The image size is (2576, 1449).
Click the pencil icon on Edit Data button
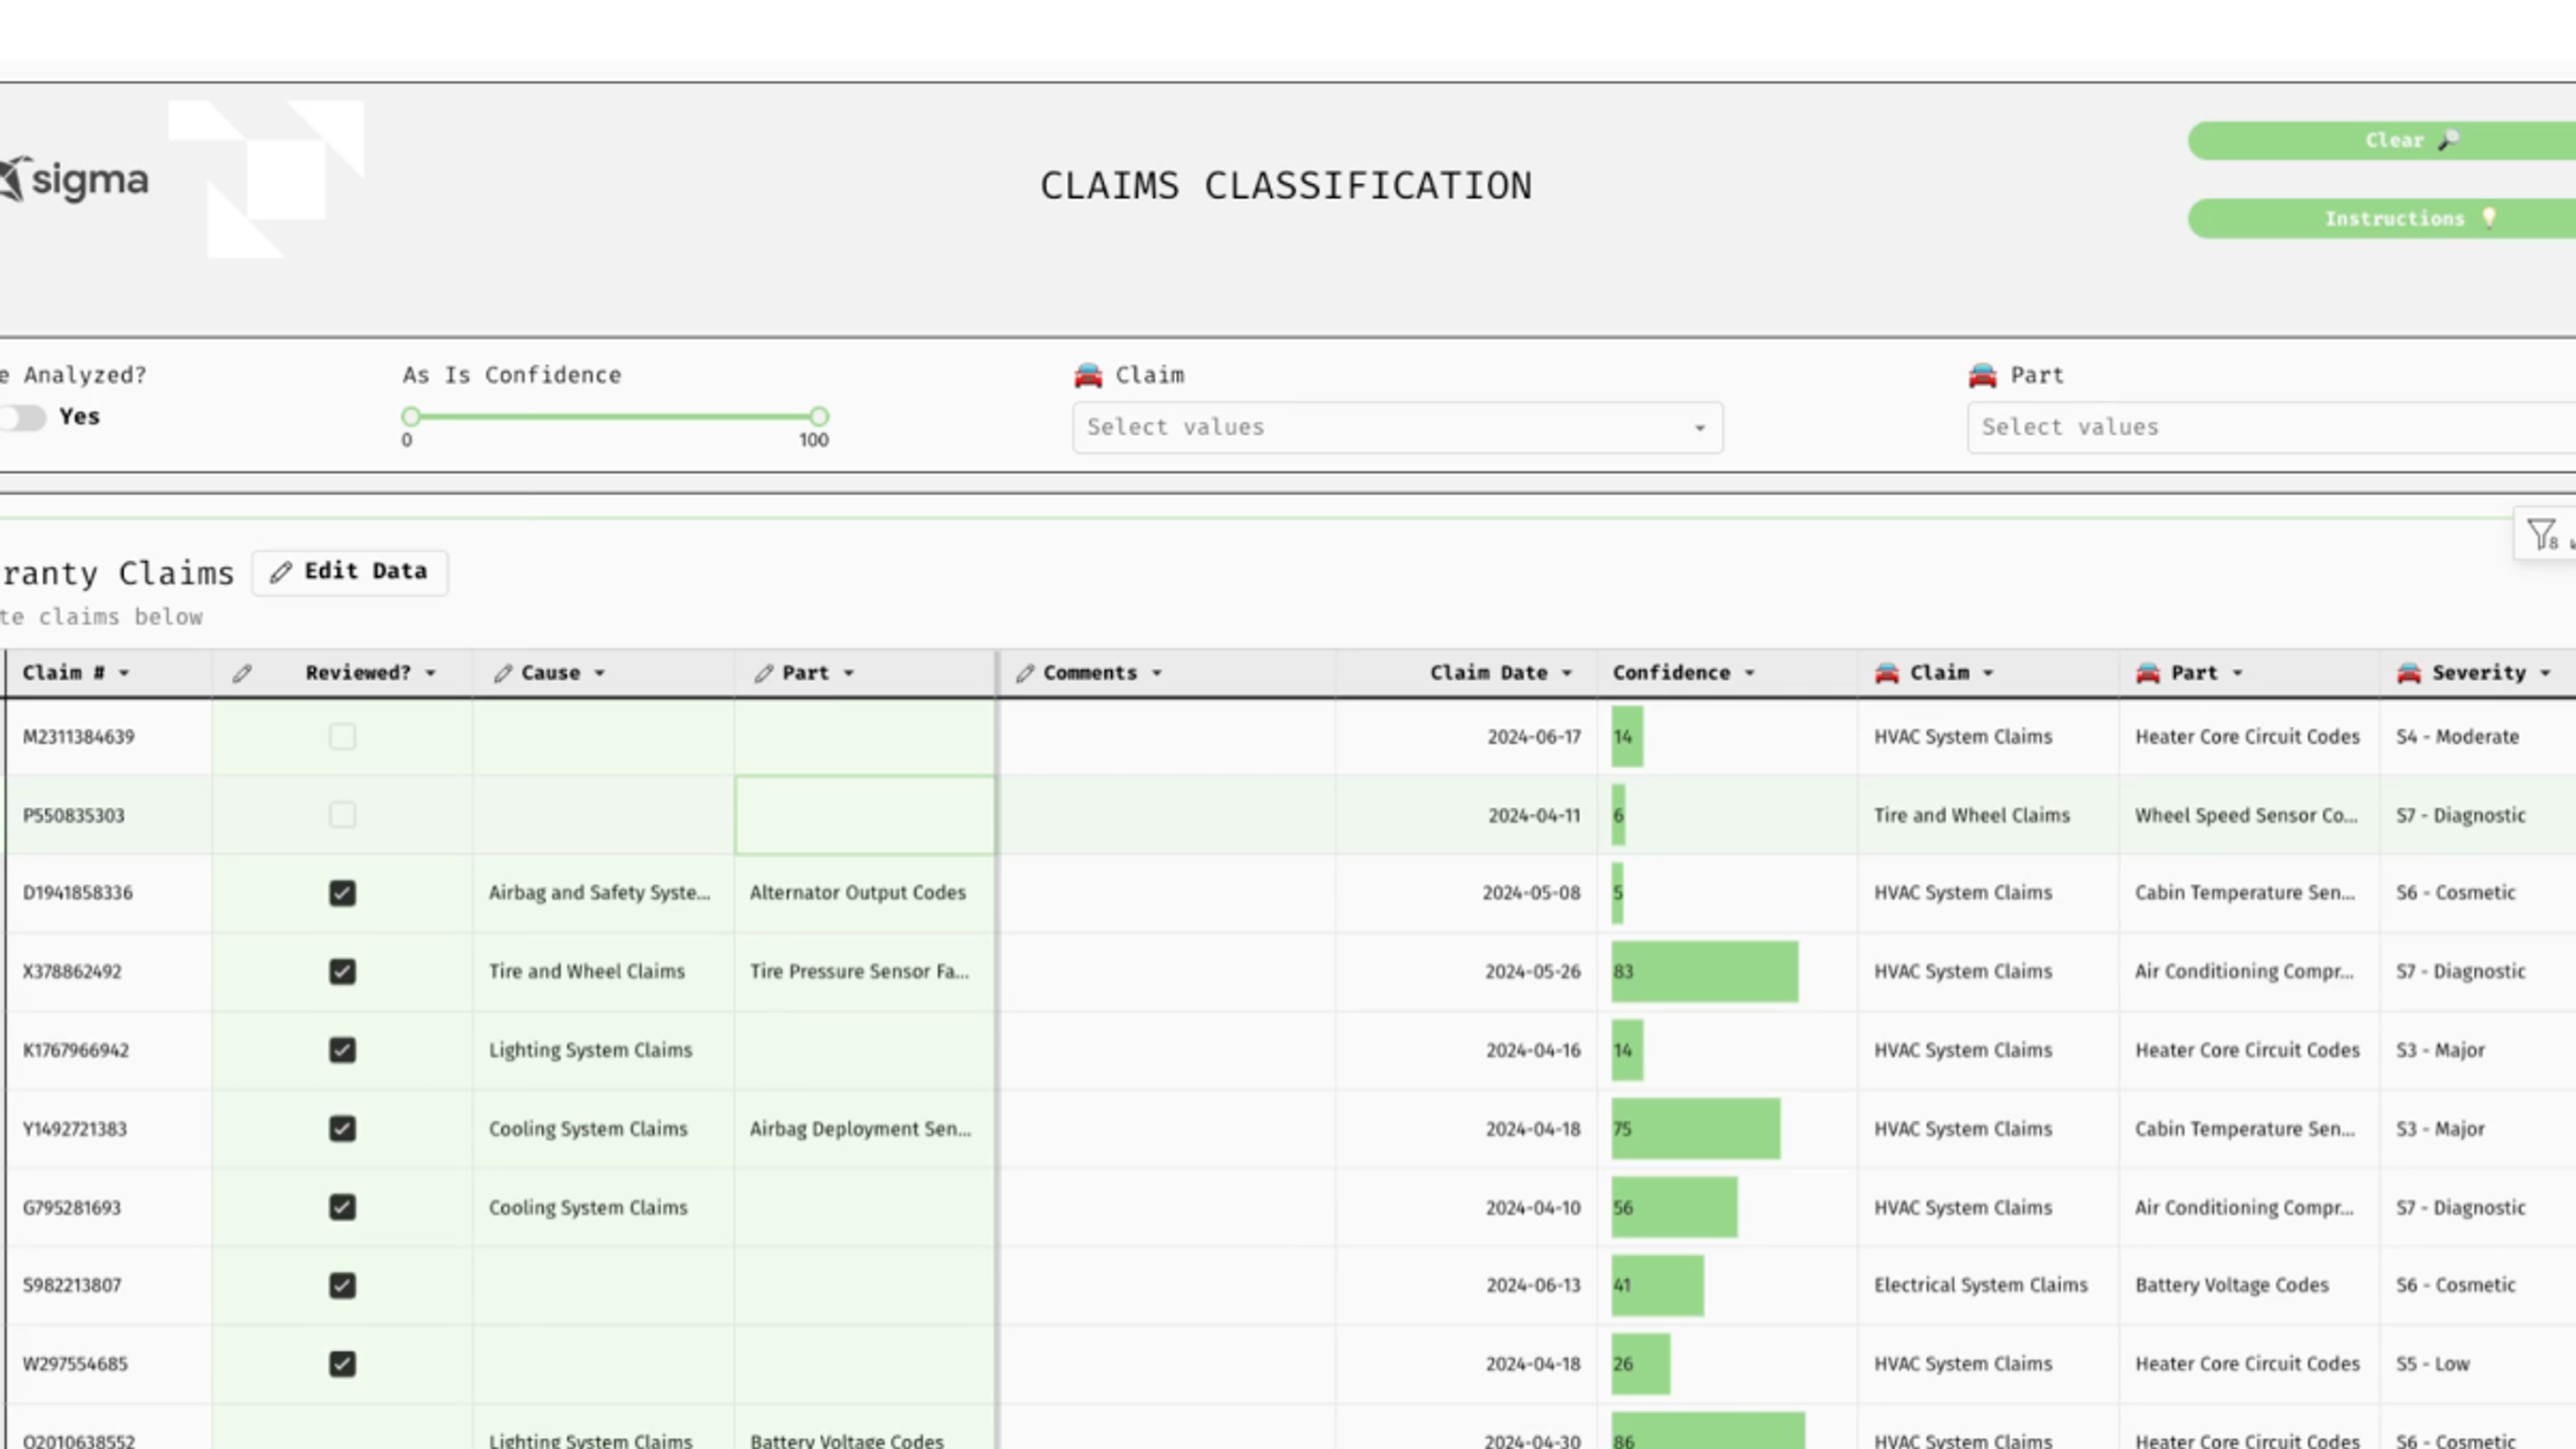[281, 572]
